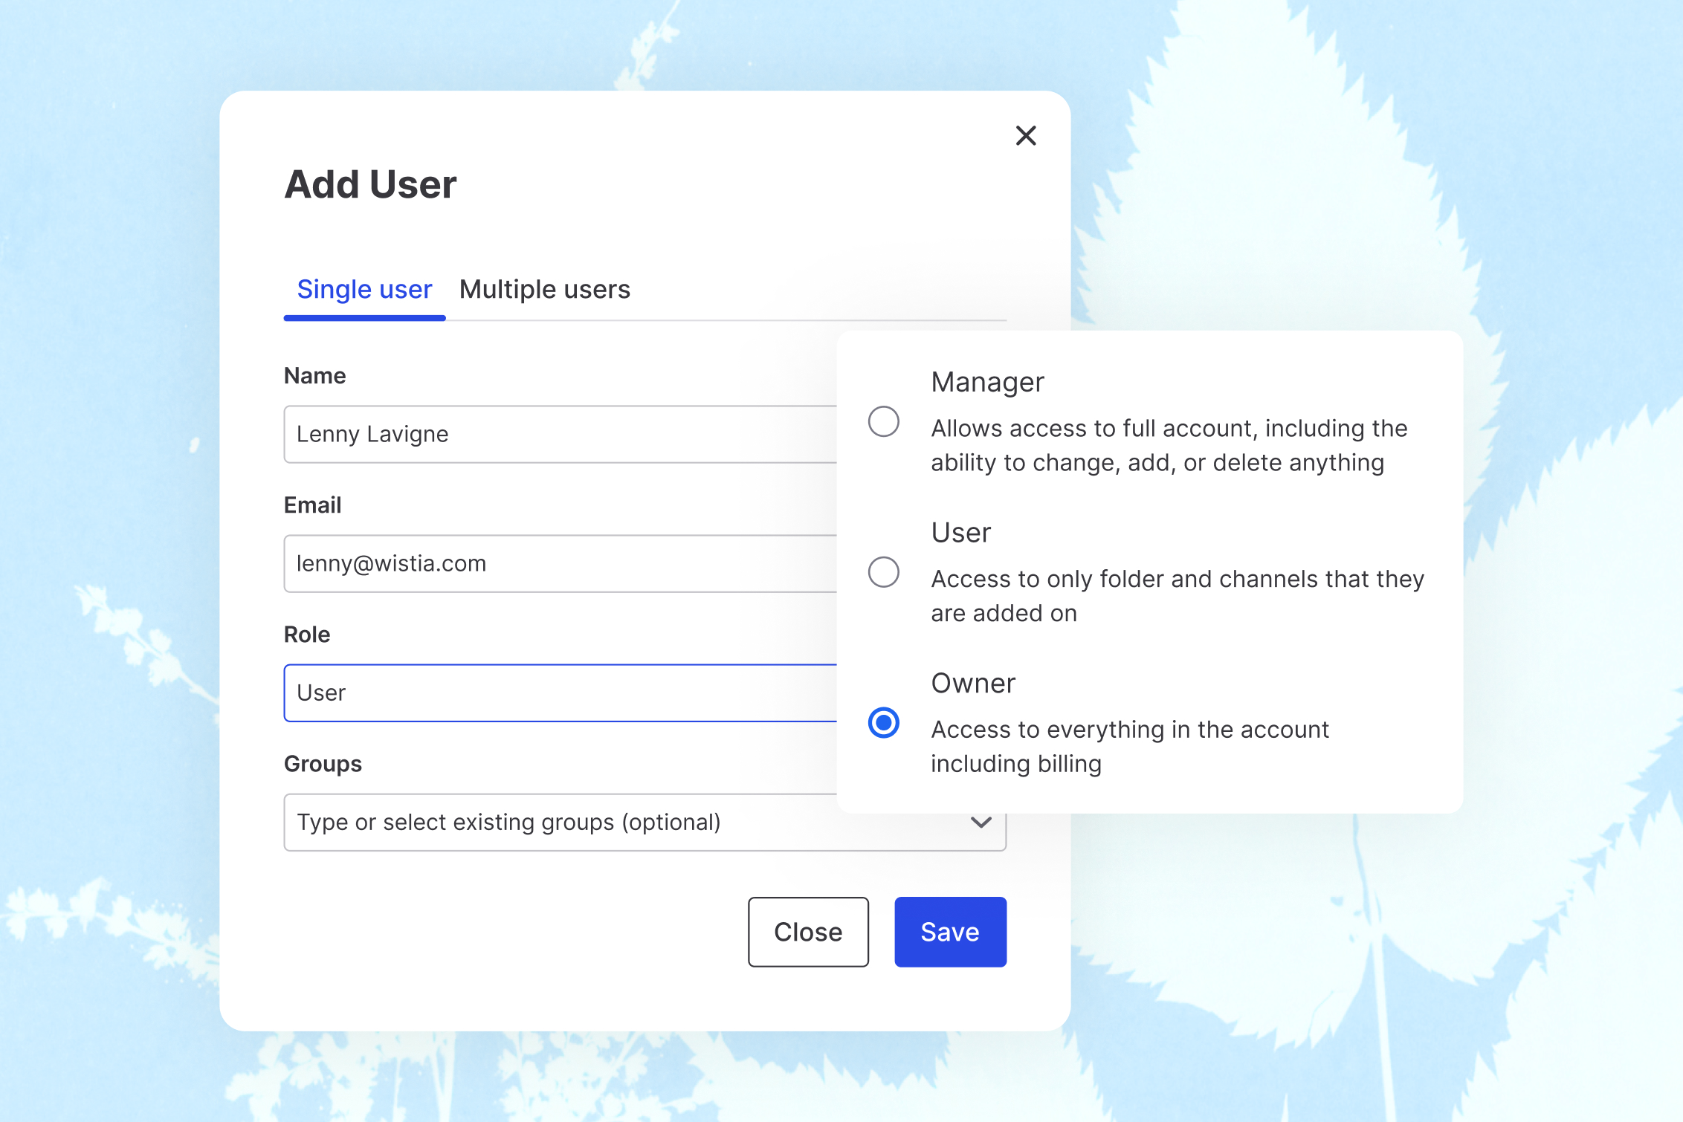Click the Owner role label
The height and width of the screenshot is (1122, 1683).
[973, 682]
